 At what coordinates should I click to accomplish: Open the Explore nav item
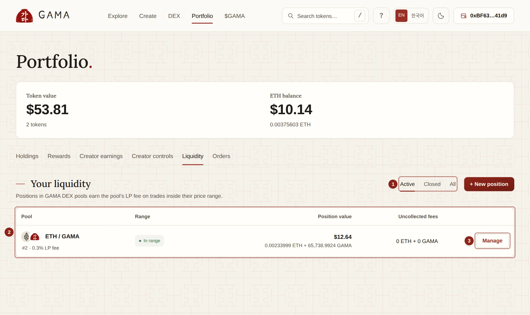[x=118, y=16]
